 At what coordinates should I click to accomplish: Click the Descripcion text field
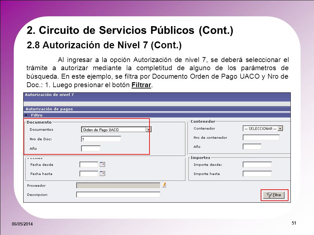coord(118,195)
